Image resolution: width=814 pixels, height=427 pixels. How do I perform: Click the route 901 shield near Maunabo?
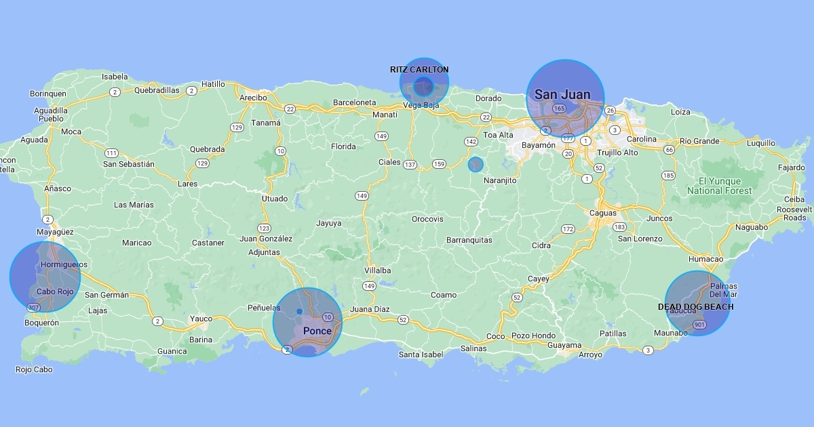[x=700, y=325]
